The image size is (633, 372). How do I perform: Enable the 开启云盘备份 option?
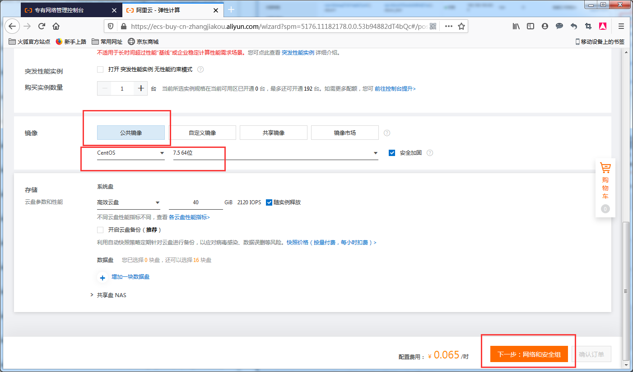click(x=100, y=230)
